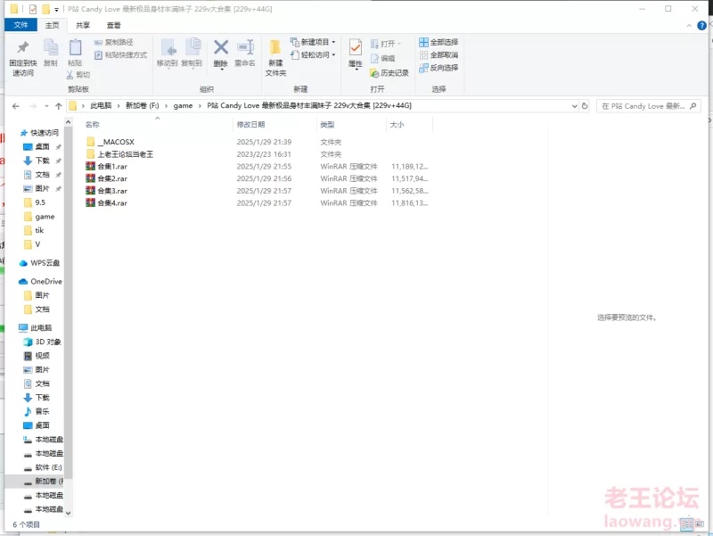Open the New item dropdown
Image resolution: width=713 pixels, height=536 pixels.
[x=314, y=42]
